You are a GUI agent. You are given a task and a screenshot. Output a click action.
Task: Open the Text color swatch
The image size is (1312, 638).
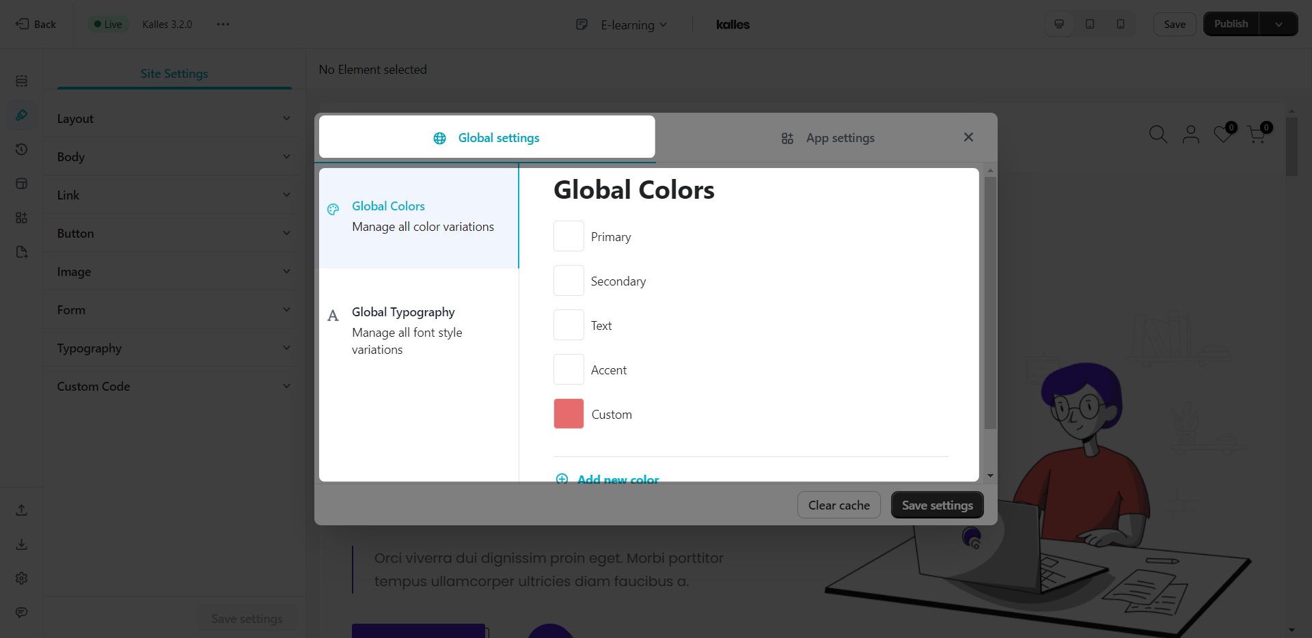(569, 325)
